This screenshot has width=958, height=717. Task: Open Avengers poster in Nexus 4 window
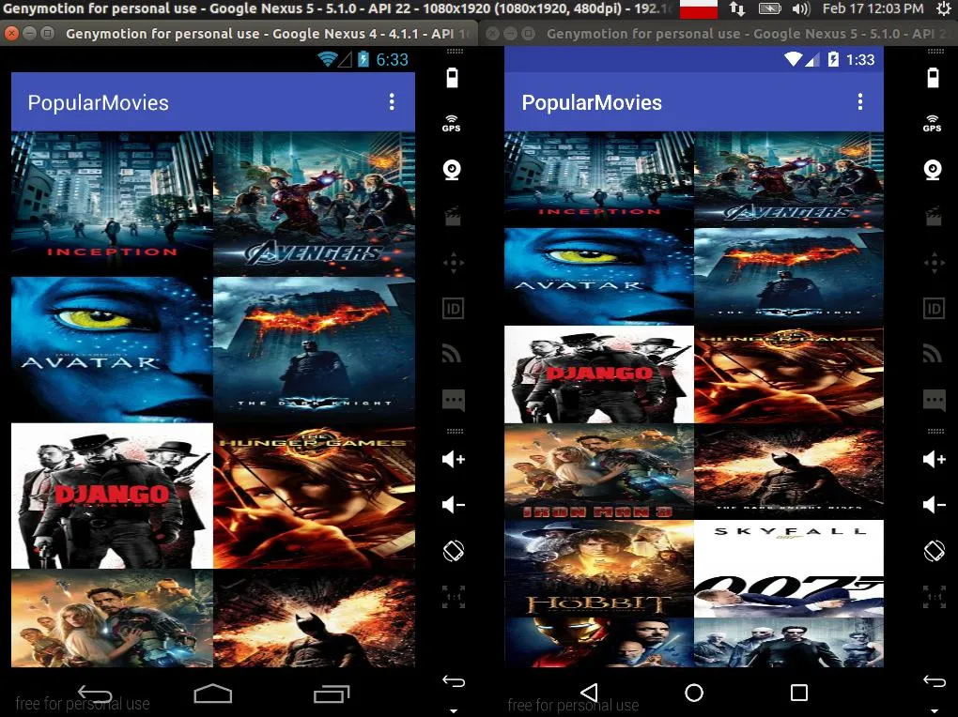click(314, 204)
